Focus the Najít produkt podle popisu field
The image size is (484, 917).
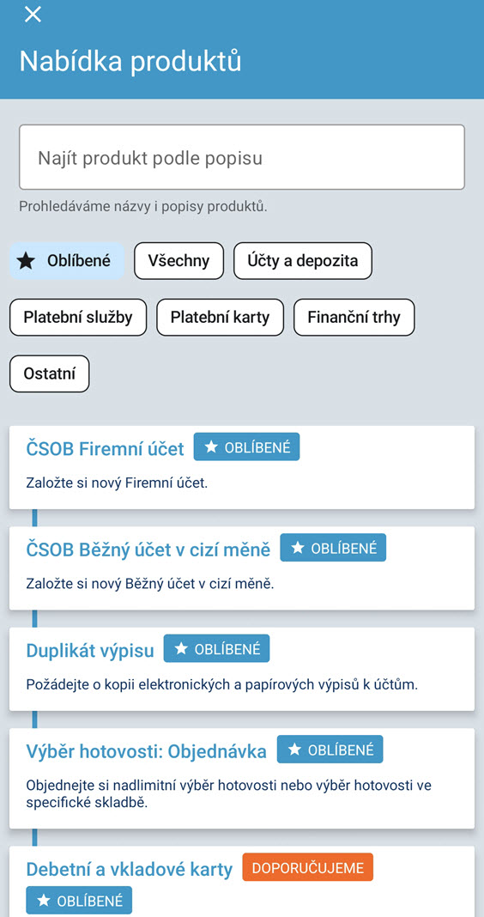click(x=242, y=157)
